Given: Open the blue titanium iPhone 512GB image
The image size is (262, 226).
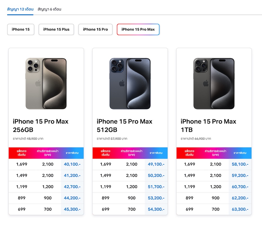Looking at the screenshot, I should click(x=130, y=84).
